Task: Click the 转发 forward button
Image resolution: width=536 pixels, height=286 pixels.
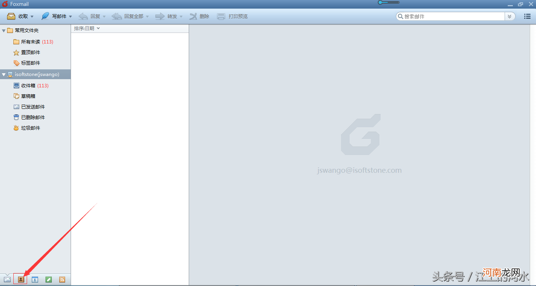Action: click(166, 16)
